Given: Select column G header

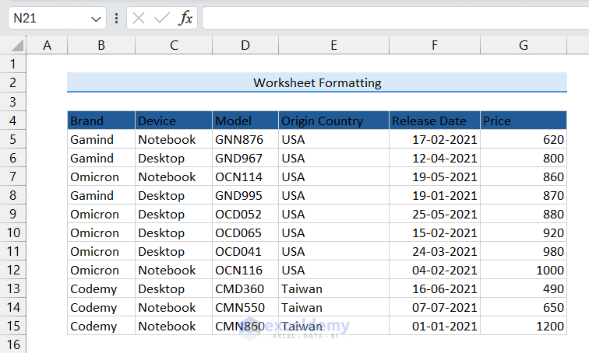Looking at the screenshot, I should pyautogui.click(x=524, y=45).
